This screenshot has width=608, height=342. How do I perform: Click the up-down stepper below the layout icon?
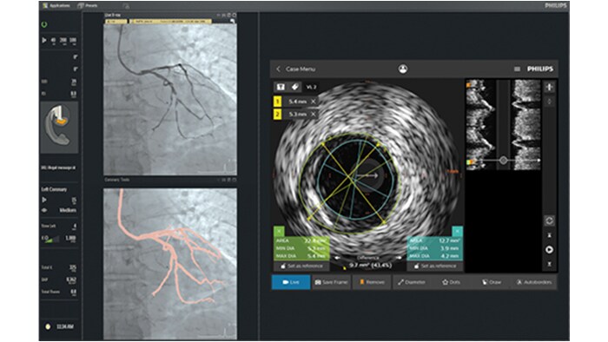(x=549, y=102)
